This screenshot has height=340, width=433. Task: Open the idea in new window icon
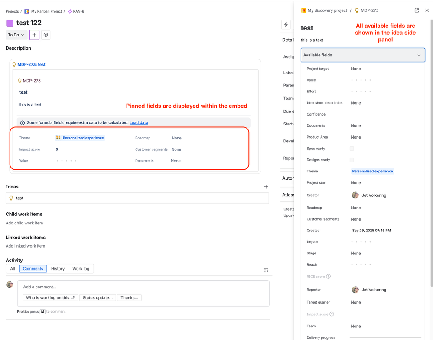pyautogui.click(x=417, y=10)
